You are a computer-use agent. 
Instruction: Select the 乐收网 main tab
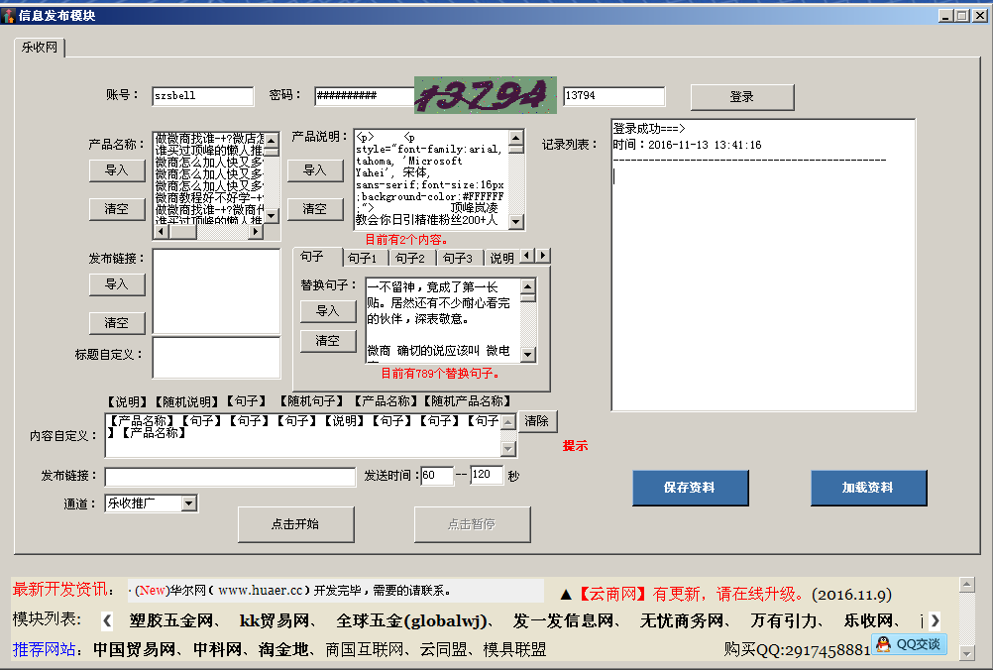pyautogui.click(x=40, y=48)
